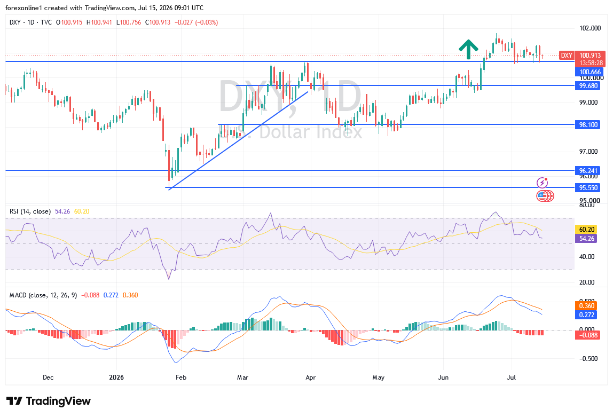Click the 100.666 blue price label

point(590,72)
